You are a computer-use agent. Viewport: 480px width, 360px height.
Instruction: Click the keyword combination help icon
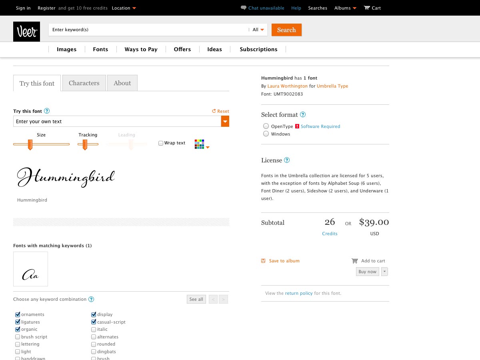point(91,299)
